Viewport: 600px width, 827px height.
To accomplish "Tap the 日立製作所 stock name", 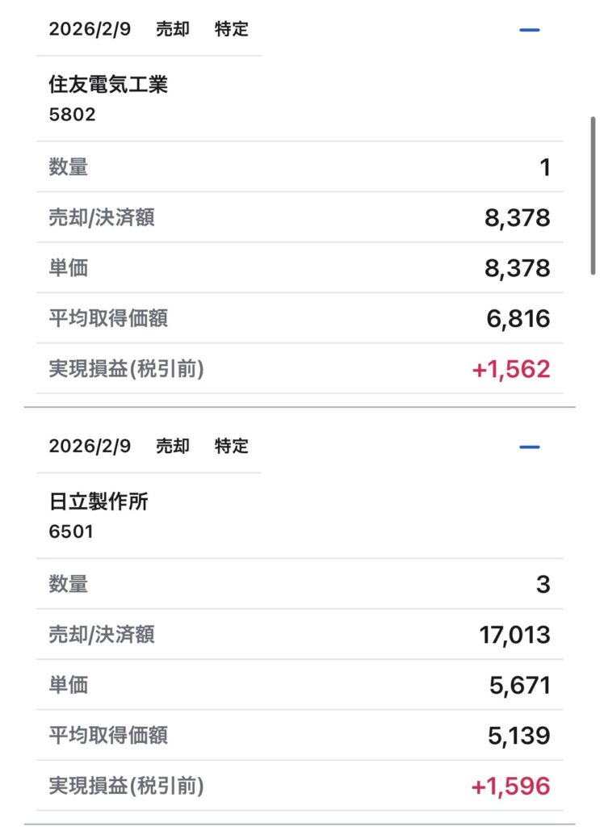I will coord(99,502).
